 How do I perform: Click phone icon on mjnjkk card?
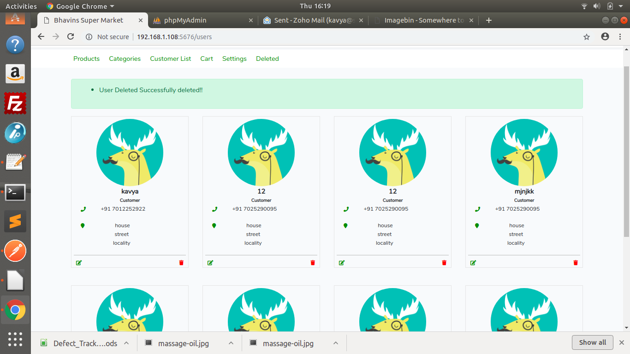(x=477, y=209)
